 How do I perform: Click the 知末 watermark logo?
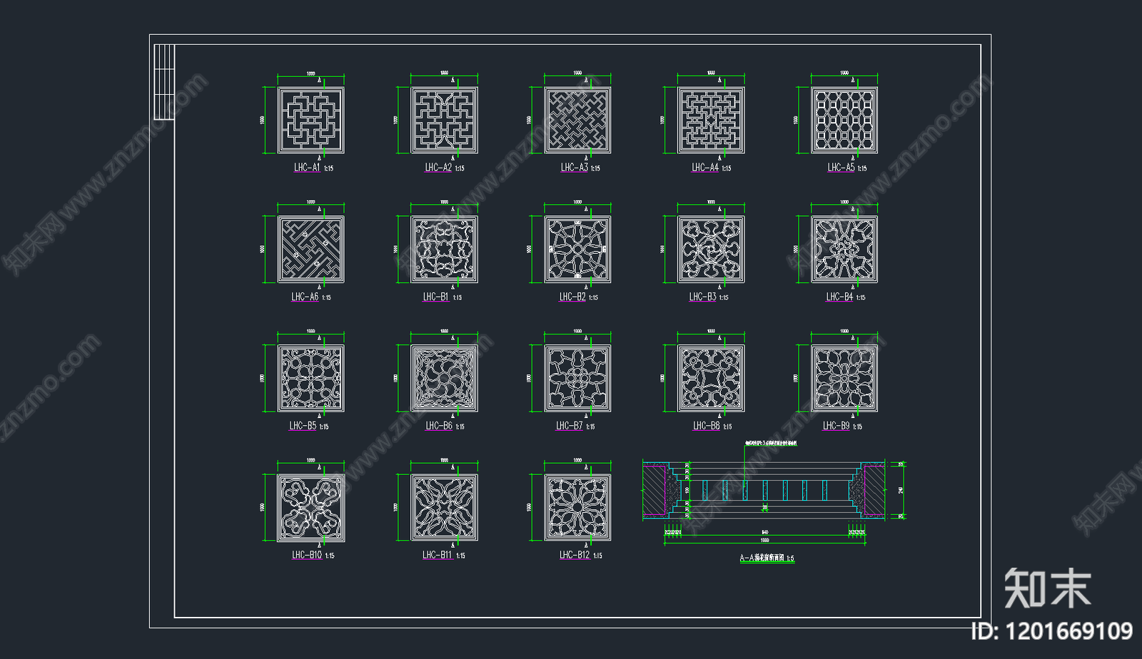tap(1047, 588)
